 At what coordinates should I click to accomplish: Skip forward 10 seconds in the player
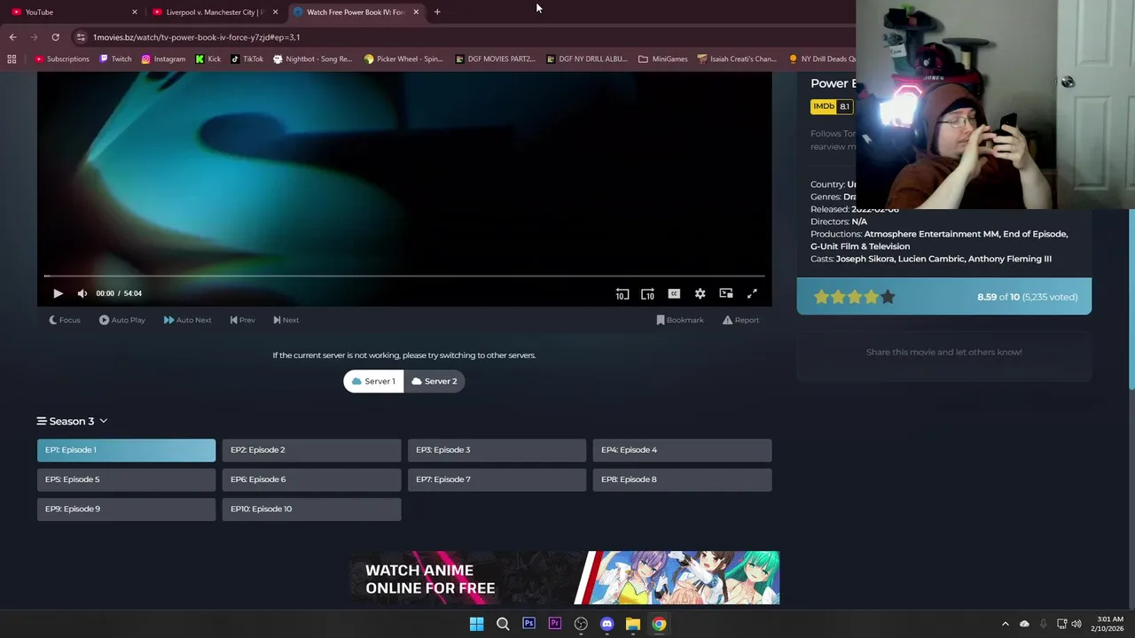click(648, 293)
